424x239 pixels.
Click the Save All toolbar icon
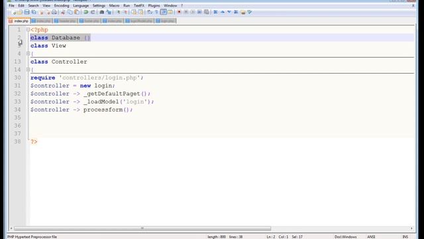(x=34, y=12)
